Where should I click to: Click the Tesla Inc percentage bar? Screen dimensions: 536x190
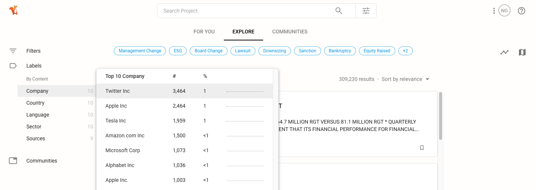coord(245,121)
